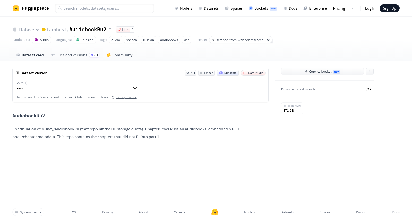Switch to the Dataset card tab
The image size is (412, 221).
click(x=30, y=55)
